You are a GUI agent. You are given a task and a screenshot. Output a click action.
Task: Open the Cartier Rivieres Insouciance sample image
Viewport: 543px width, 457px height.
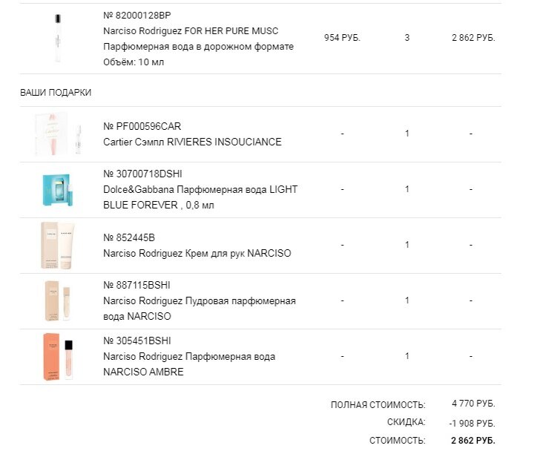[59, 134]
